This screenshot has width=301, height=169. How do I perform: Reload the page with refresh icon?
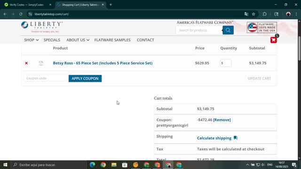click(x=21, y=14)
